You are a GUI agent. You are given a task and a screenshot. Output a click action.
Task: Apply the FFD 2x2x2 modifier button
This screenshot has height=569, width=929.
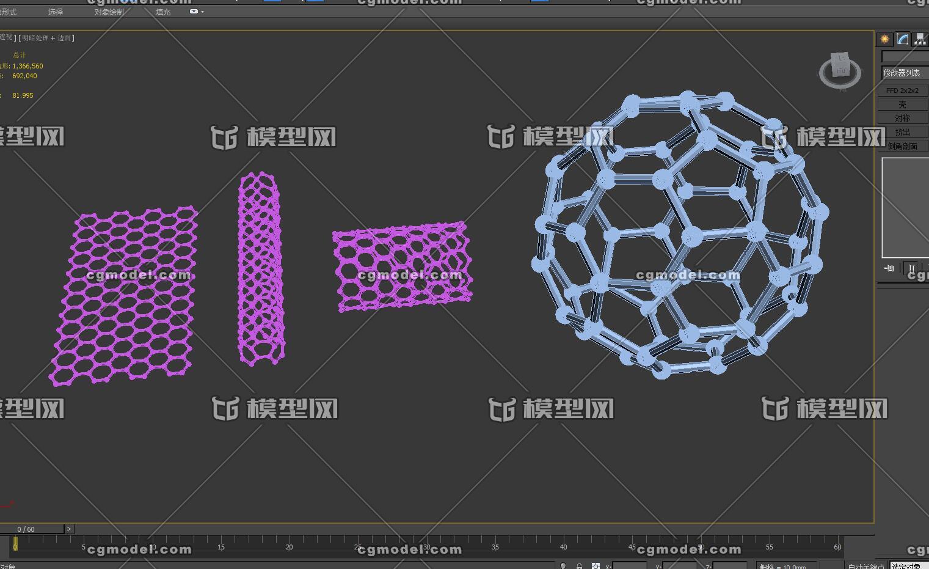tap(903, 90)
